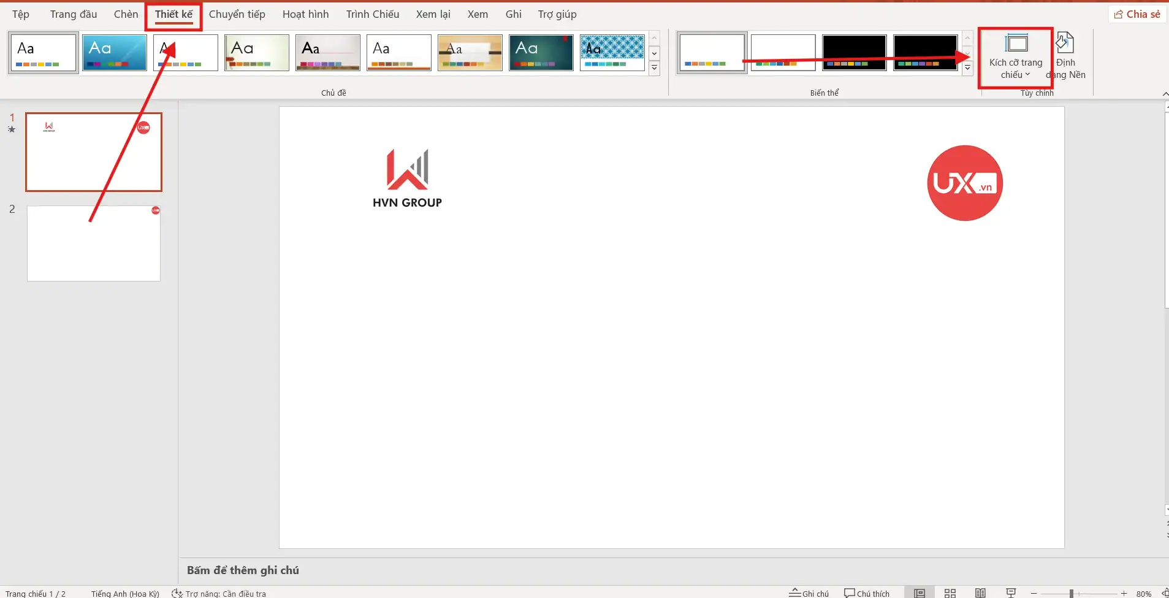Select Normal view icon in status bar
Viewport: 1169px width, 598px height.
(919, 593)
